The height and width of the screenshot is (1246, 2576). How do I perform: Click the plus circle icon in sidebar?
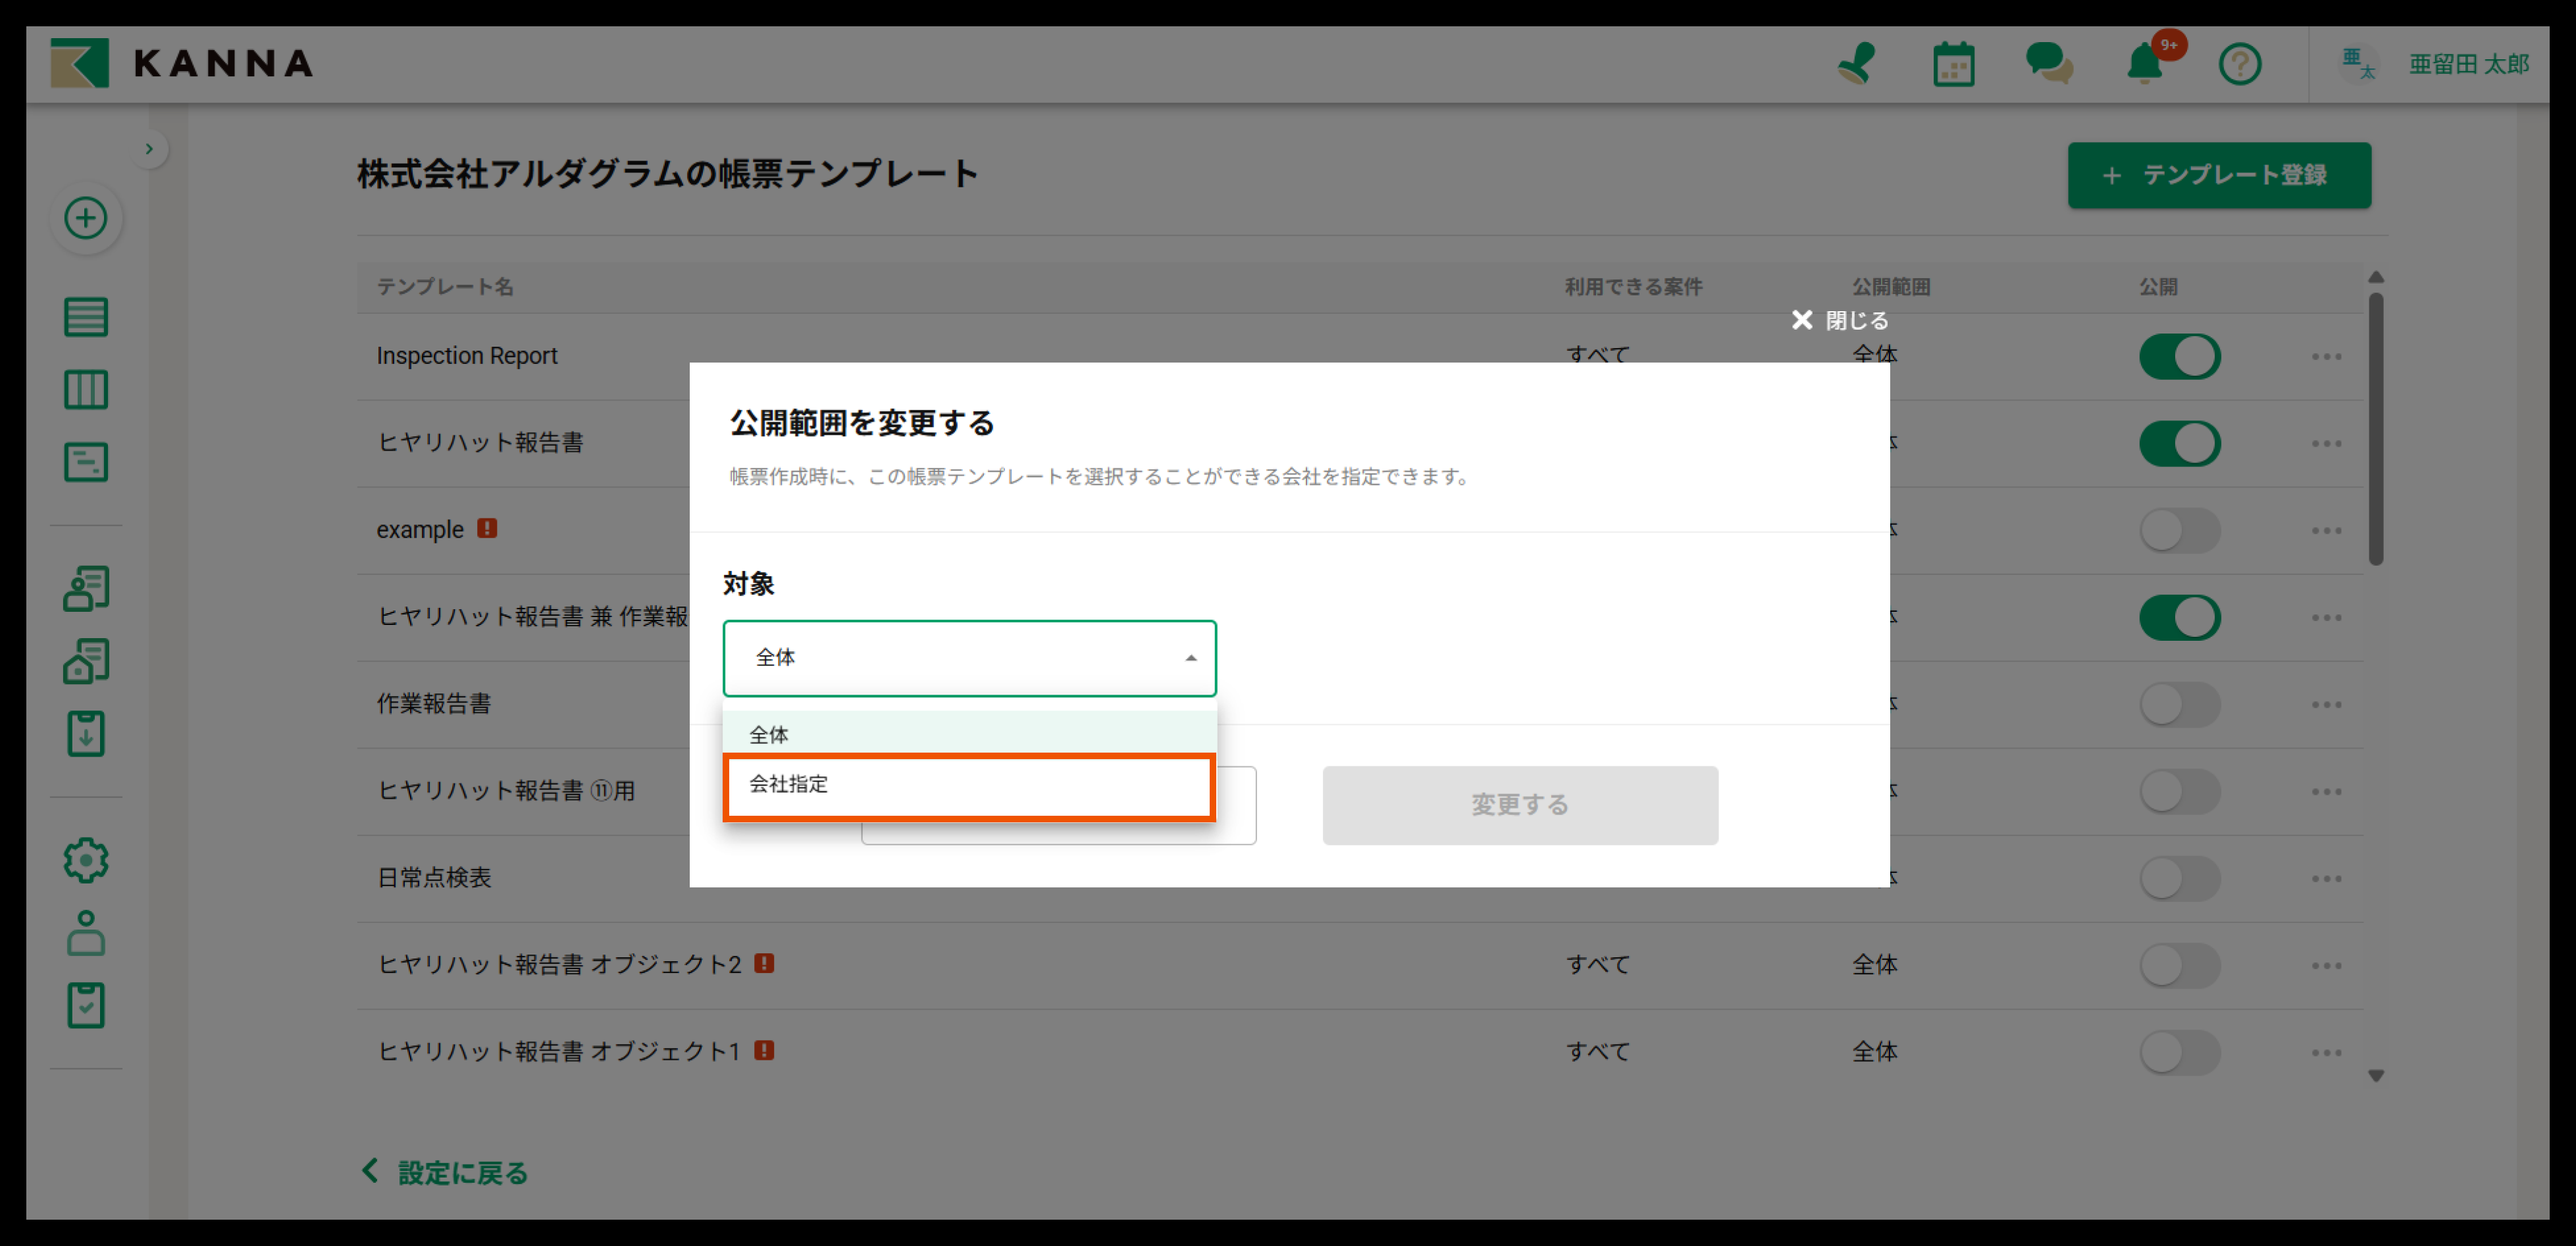tap(86, 218)
